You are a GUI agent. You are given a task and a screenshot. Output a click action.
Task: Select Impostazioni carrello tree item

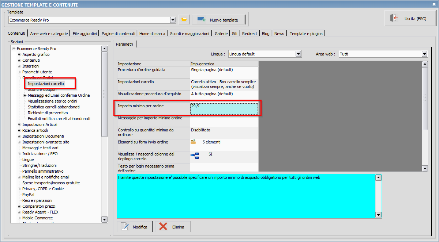pyautogui.click(x=46, y=84)
